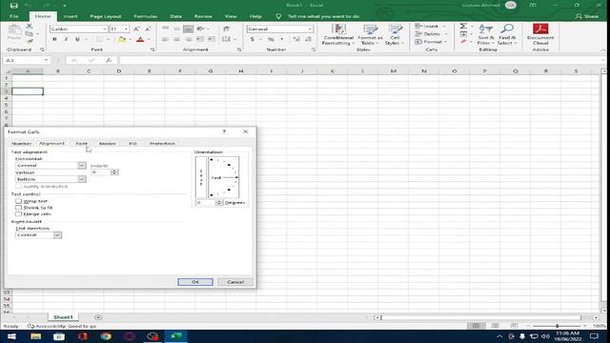This screenshot has height=343, width=610.
Task: Open the Windows Start button
Action: [11, 336]
